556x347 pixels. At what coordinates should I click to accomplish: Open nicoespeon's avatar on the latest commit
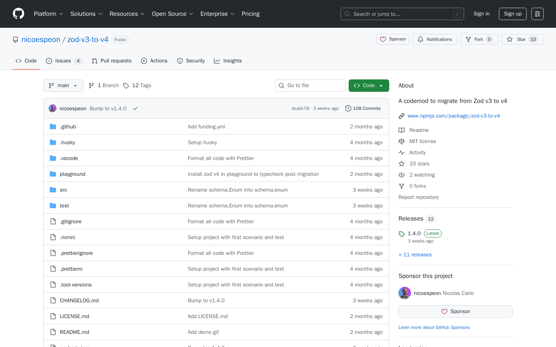tap(52, 108)
